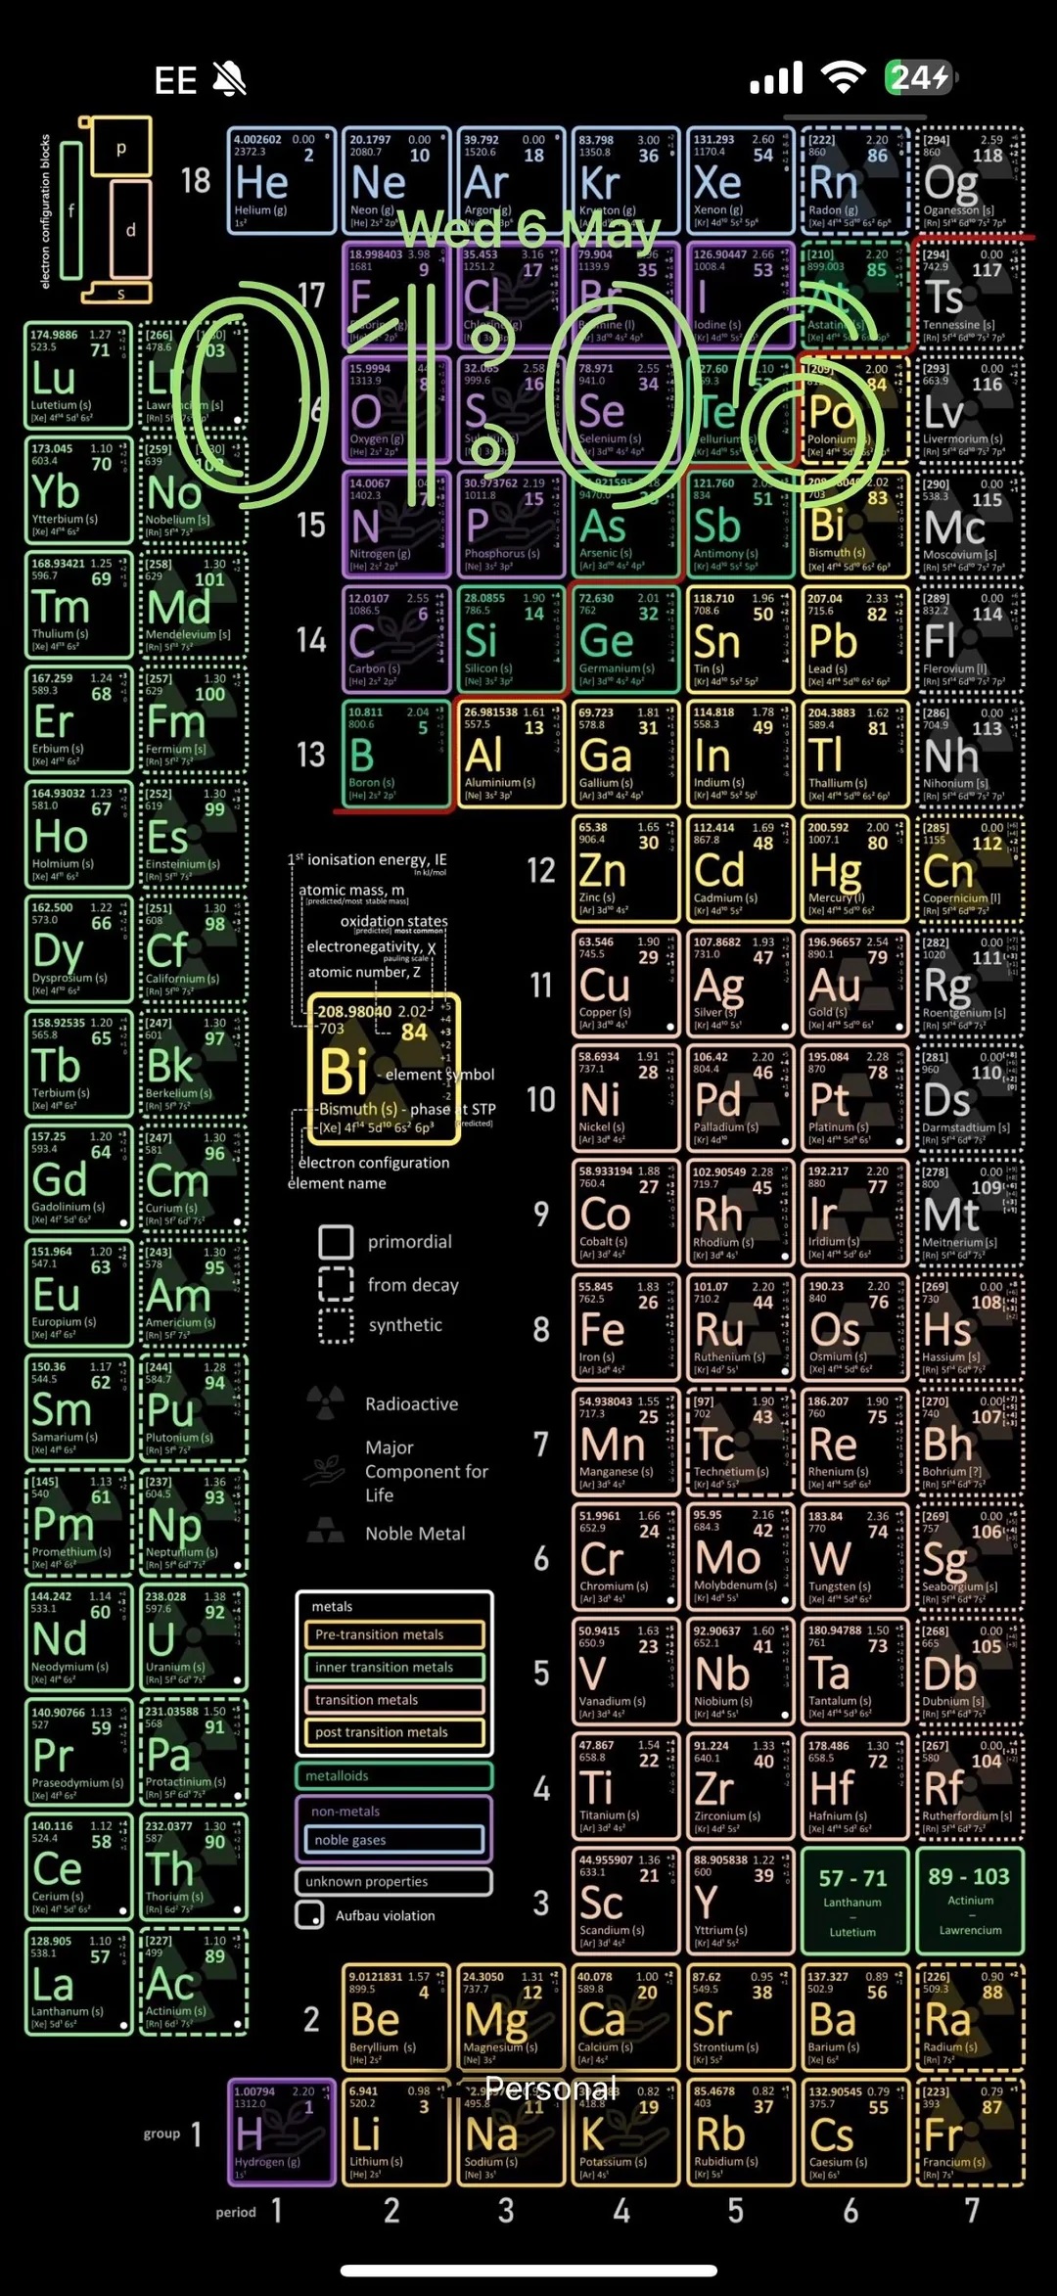
Task: Tap the primordial solid-outline legend box
Action: coord(336,1241)
